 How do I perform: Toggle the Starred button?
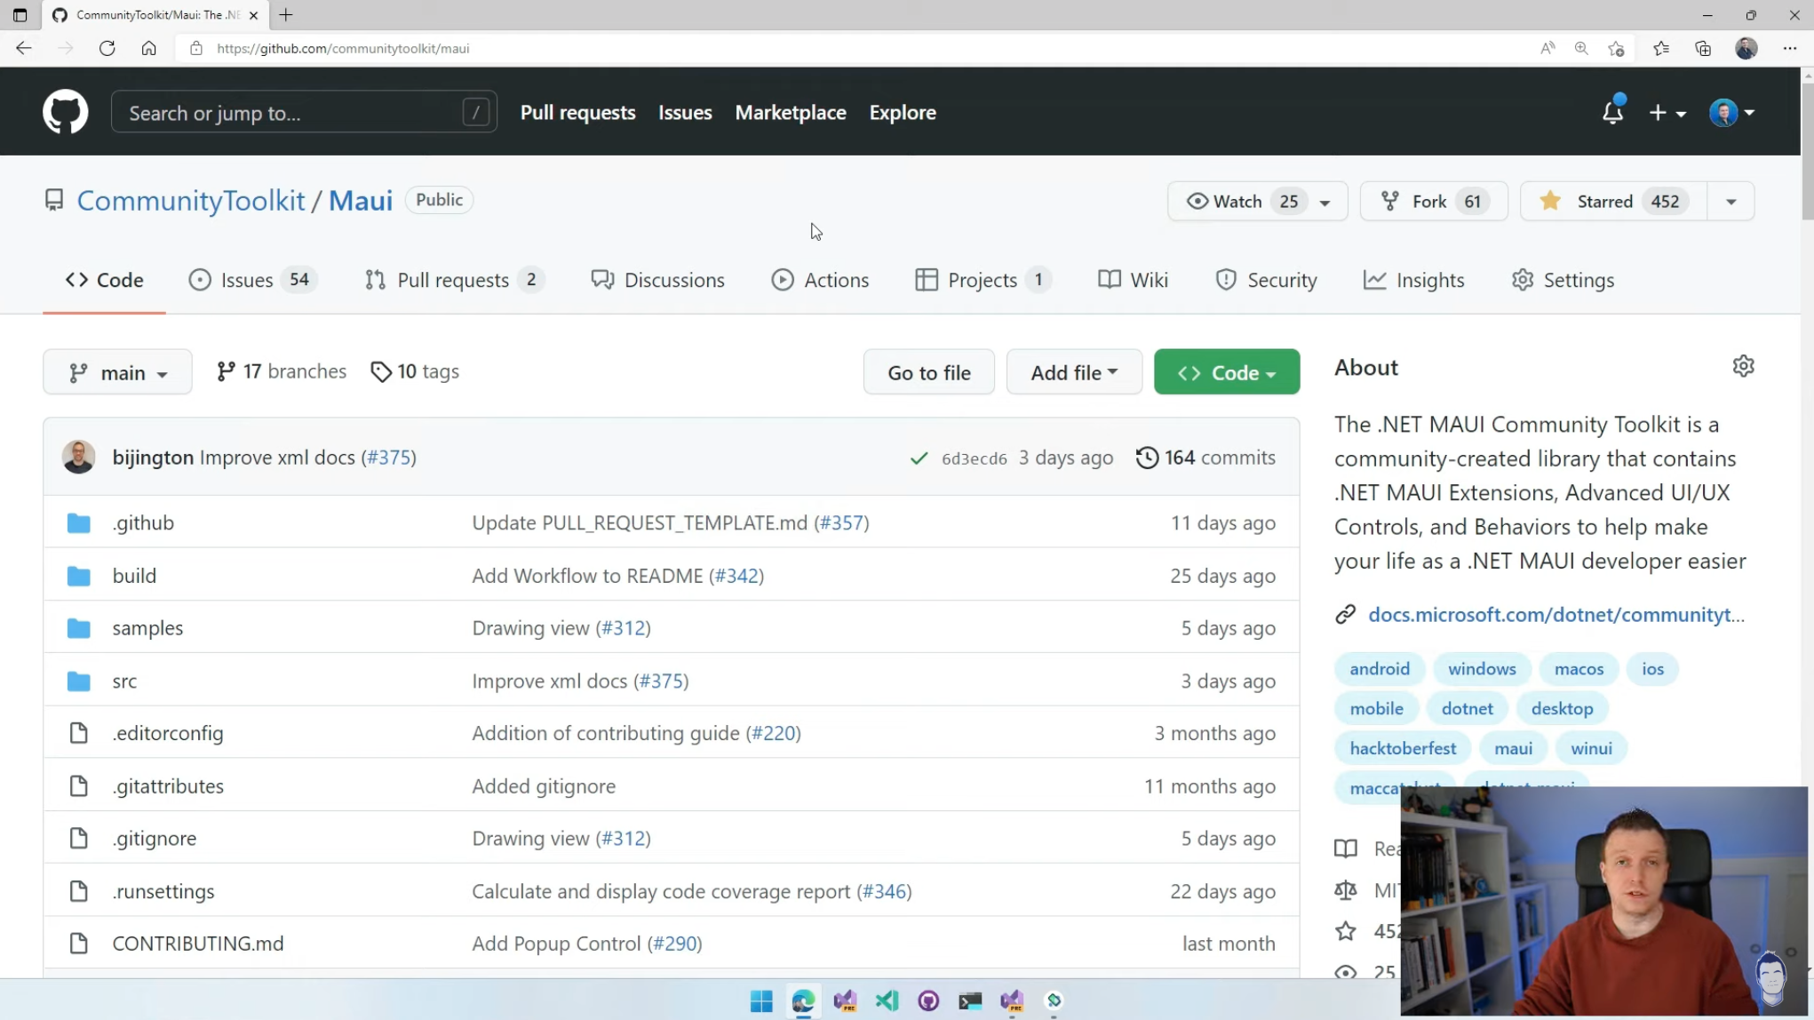[1613, 202]
